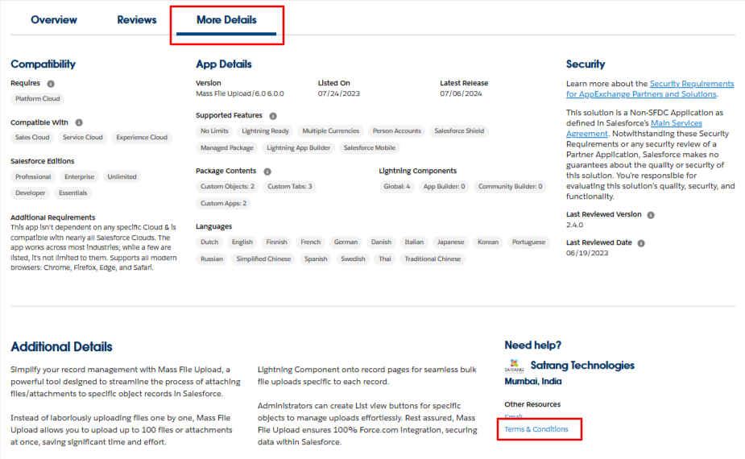This screenshot has width=745, height=459.
Task: Click the German language tag
Action: click(346, 242)
